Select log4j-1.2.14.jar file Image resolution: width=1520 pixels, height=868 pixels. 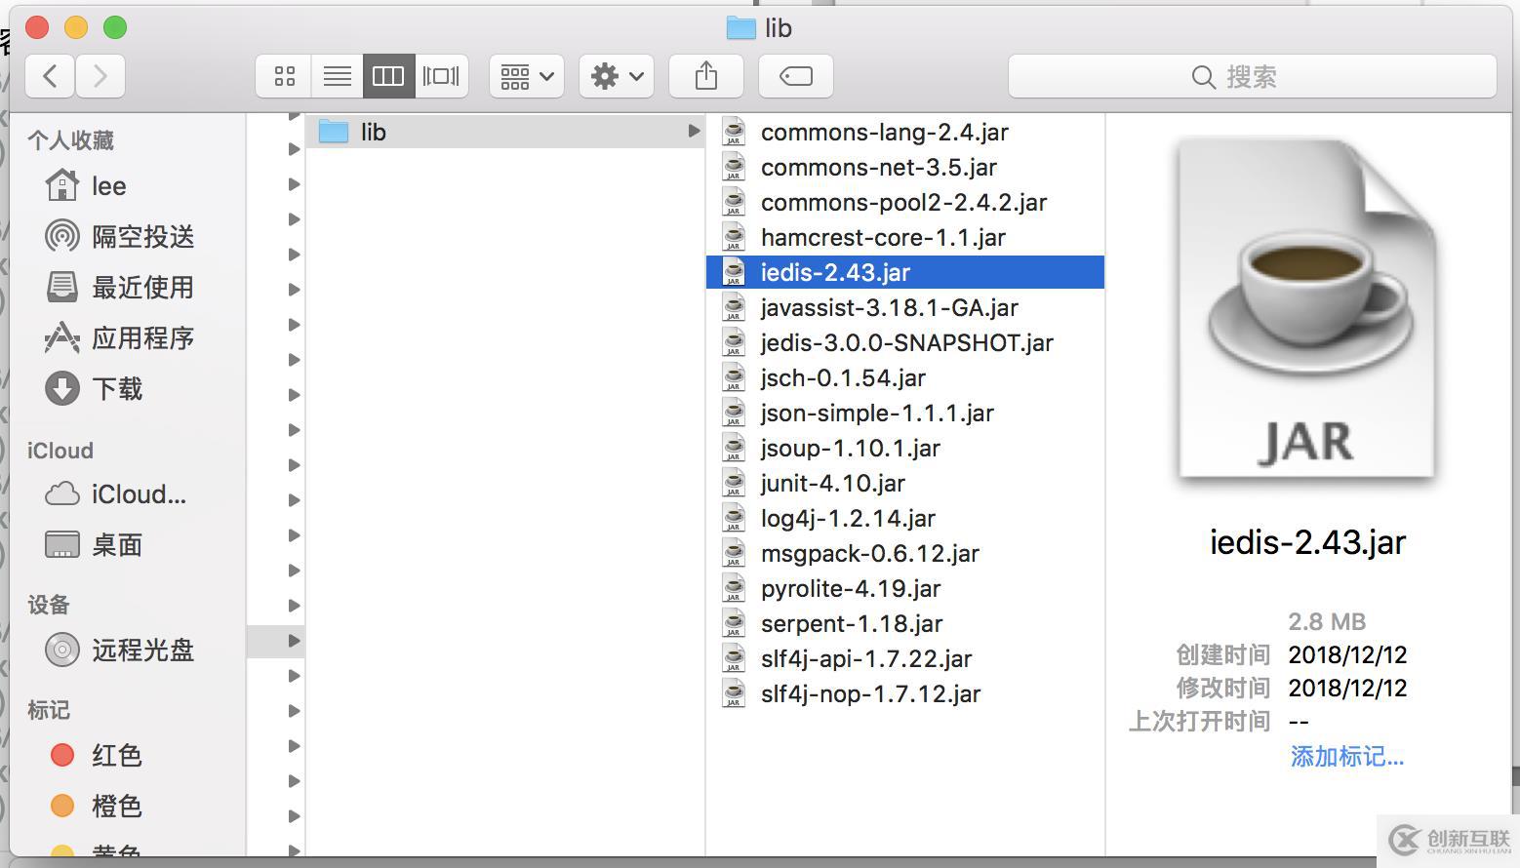pos(904,518)
